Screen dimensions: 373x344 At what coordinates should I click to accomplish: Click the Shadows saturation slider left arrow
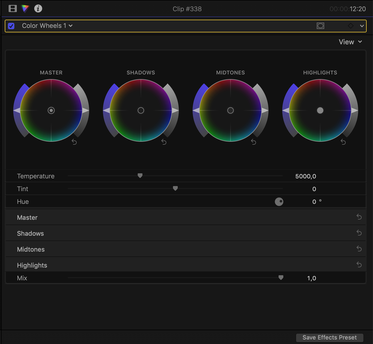point(106,110)
